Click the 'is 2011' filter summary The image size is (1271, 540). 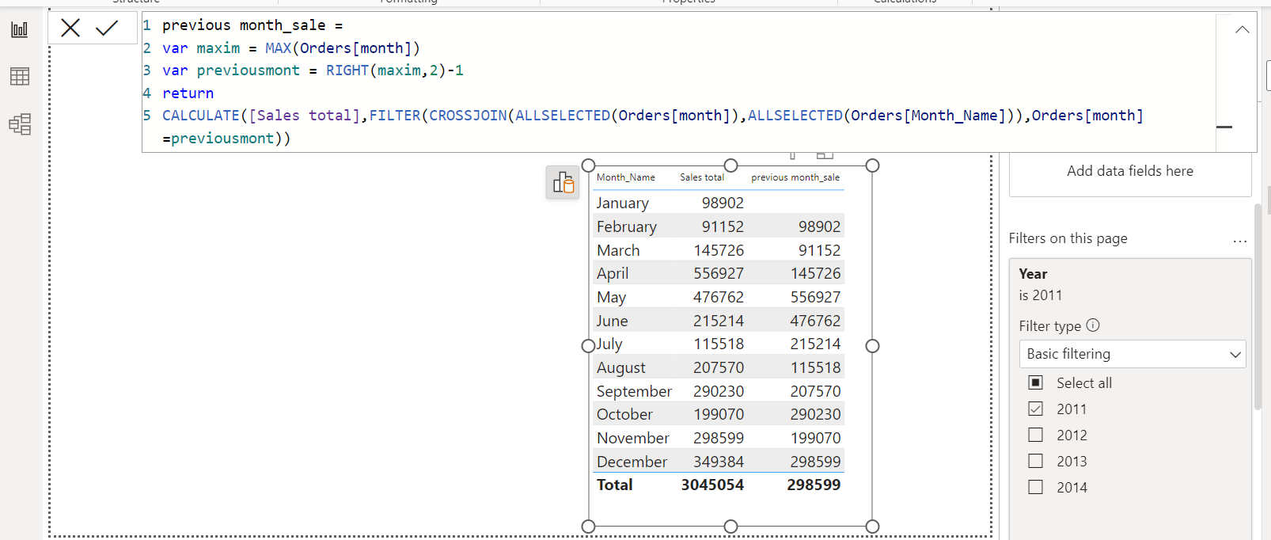coord(1040,295)
